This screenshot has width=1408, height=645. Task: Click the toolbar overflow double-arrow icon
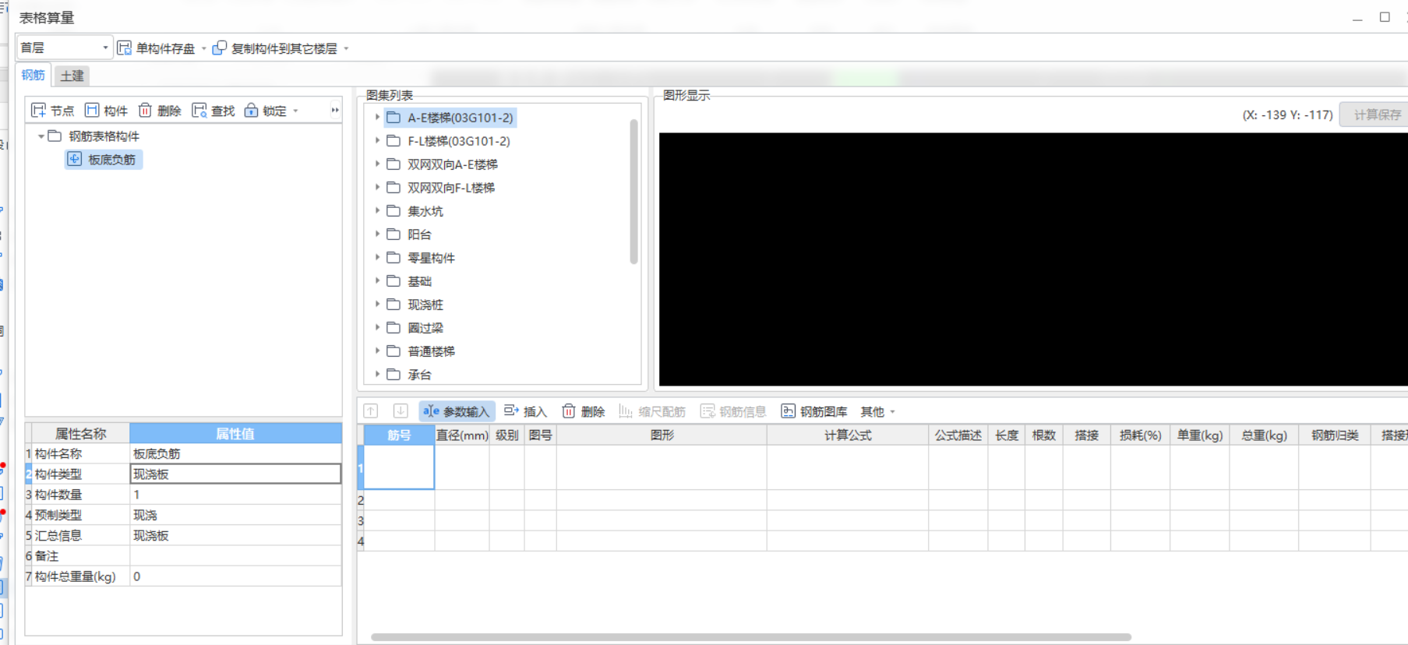[x=335, y=110]
